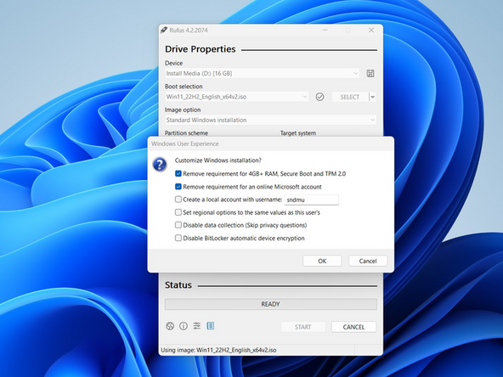Click the START button in Rufus
This screenshot has width=503, height=377.
tap(302, 327)
